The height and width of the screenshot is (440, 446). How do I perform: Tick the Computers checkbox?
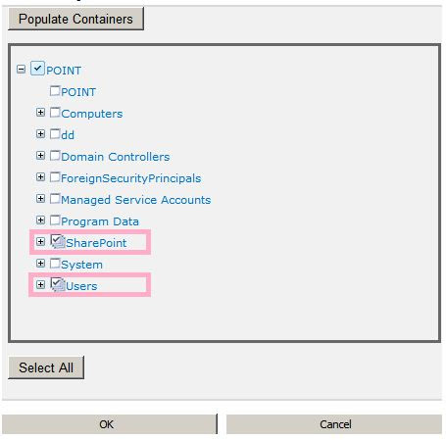[55, 113]
